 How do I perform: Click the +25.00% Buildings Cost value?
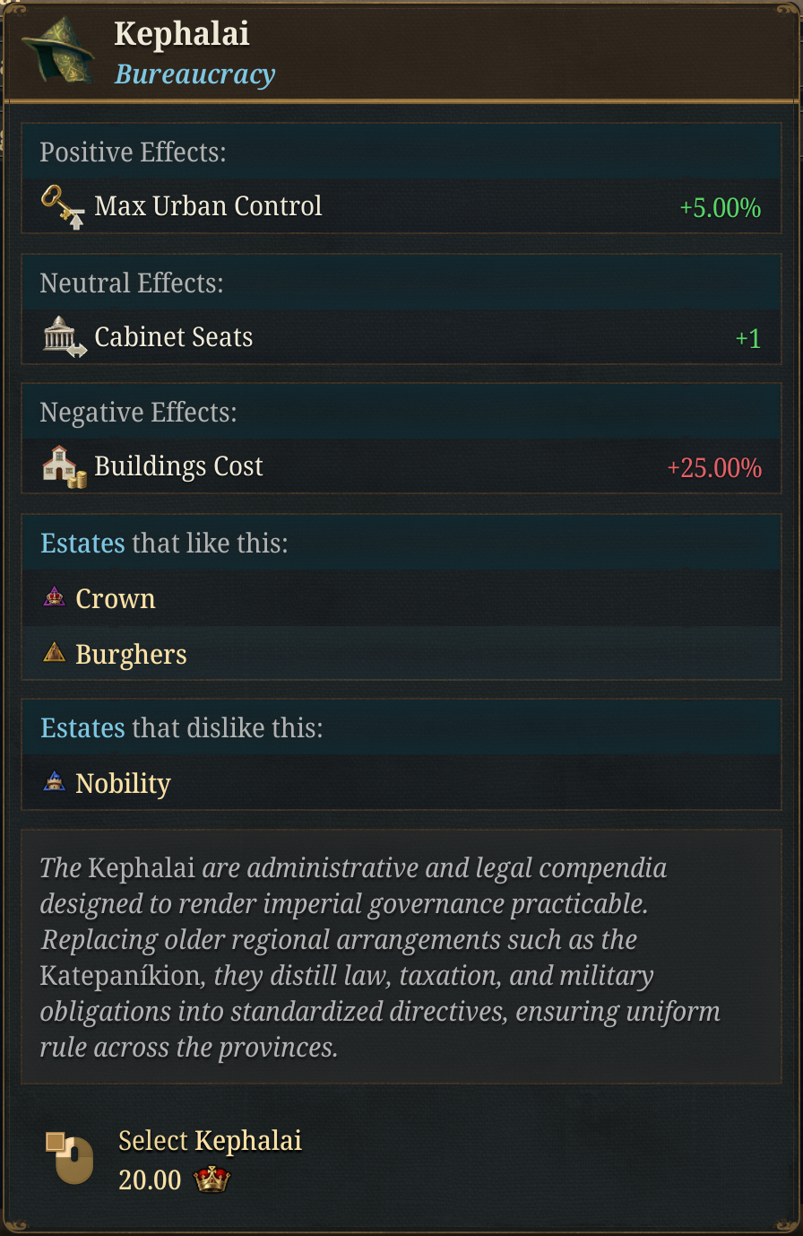point(714,468)
